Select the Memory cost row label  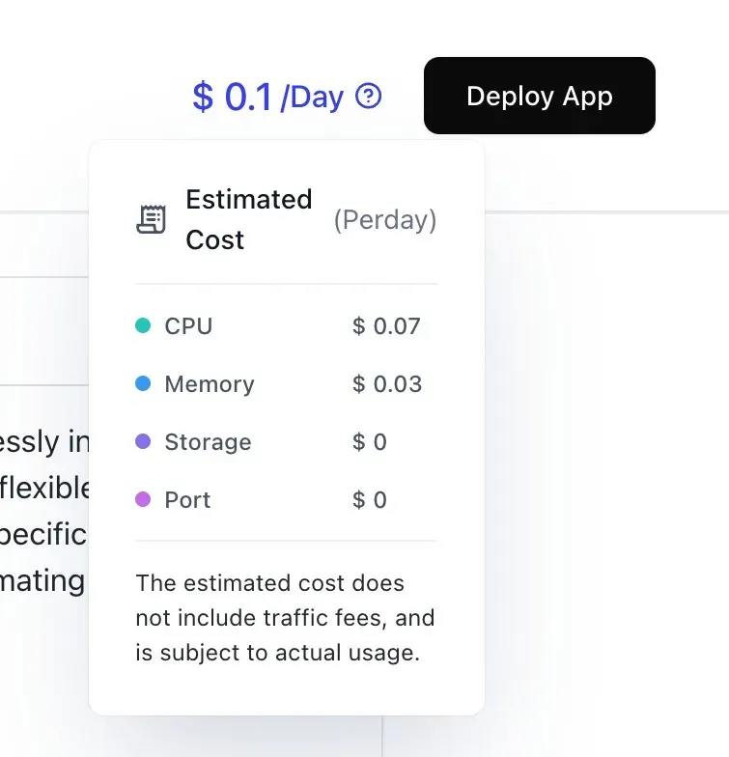pos(210,384)
